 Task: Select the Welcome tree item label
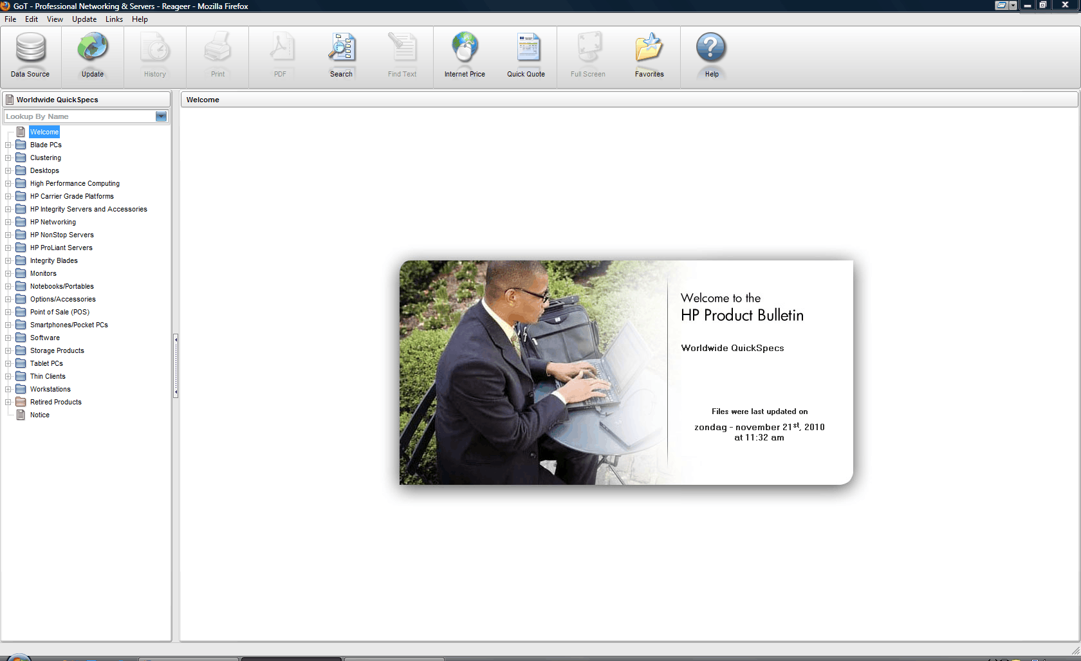(44, 132)
